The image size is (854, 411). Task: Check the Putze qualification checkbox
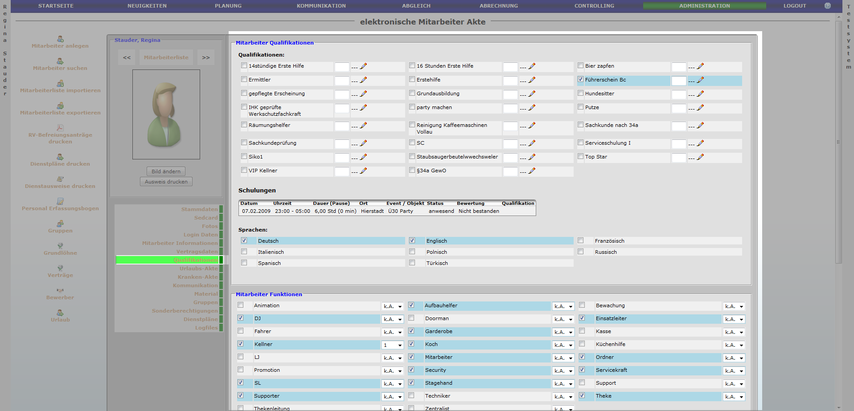(581, 107)
